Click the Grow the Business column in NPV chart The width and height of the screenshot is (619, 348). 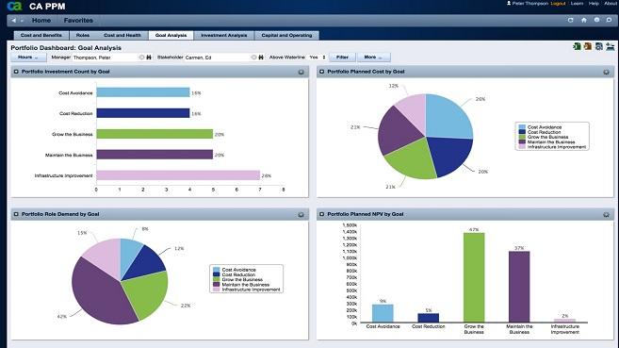pyautogui.click(x=474, y=277)
